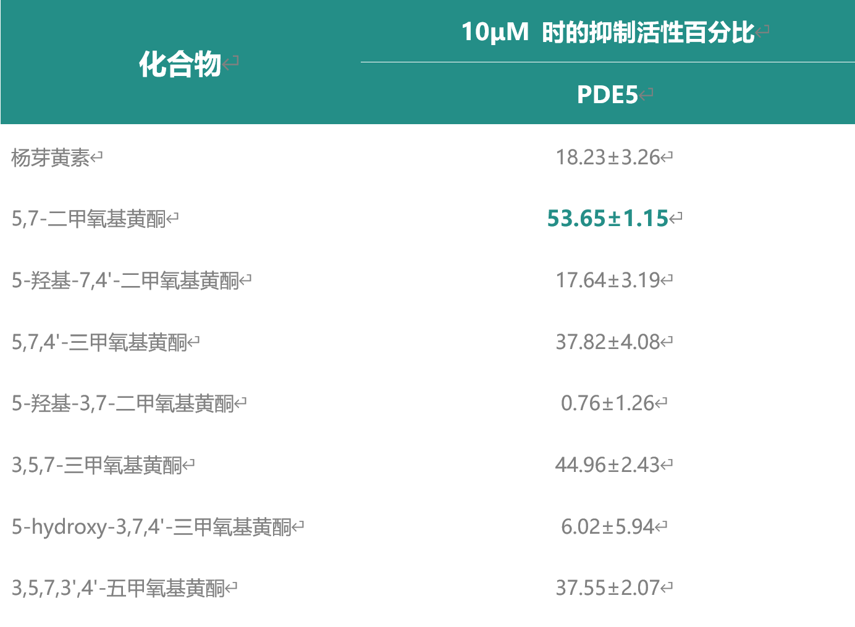Select the highlighted value 53.65±1.15

coord(607,219)
